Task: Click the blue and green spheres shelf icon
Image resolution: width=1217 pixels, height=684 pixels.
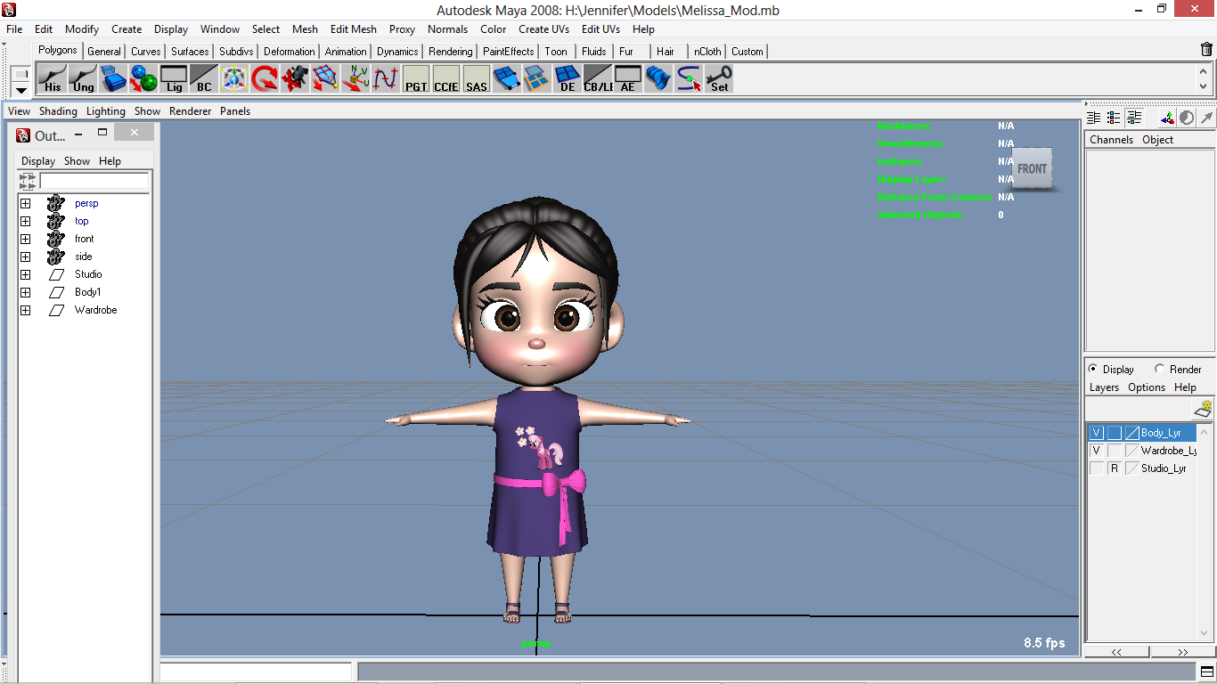Action: [x=143, y=78]
